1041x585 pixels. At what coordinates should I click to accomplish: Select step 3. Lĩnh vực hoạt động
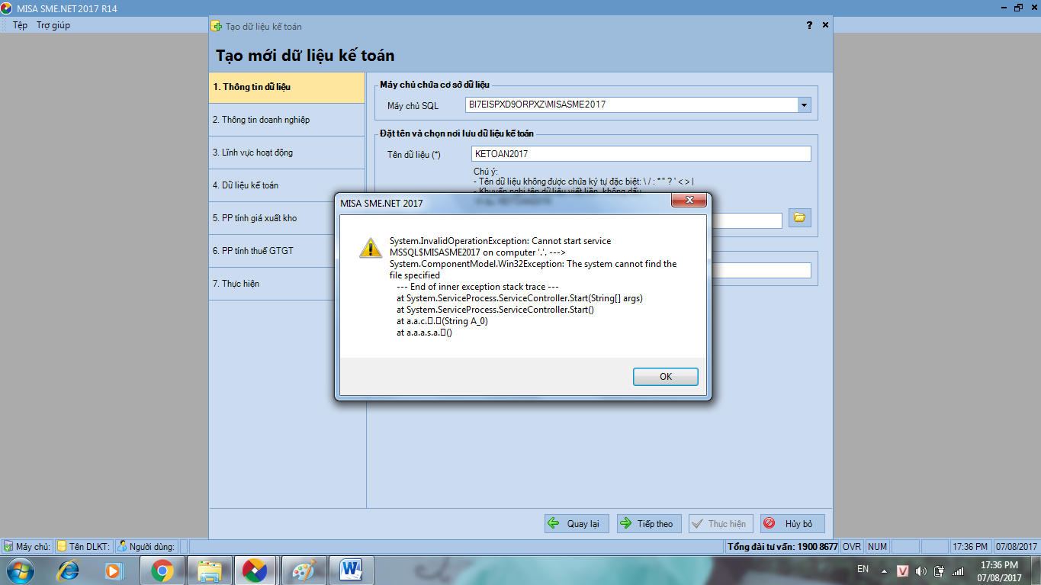point(287,153)
